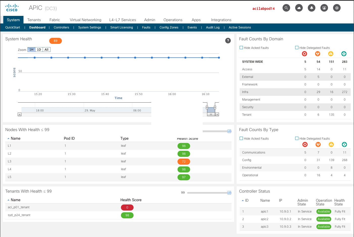Screen dimensions: 354x237
Task: Open the Tenants top menu tab
Action: pos(34,20)
